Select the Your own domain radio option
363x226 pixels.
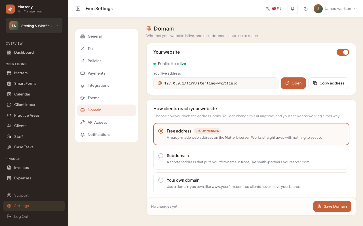pos(161,180)
